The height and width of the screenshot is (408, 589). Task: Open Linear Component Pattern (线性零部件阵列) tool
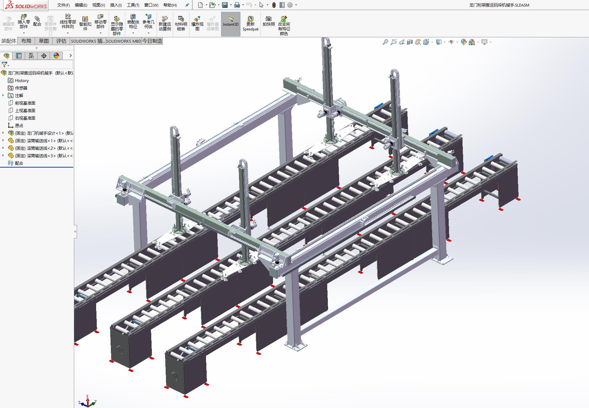pyautogui.click(x=68, y=21)
